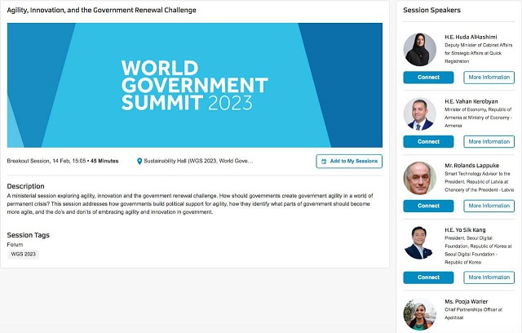Click the Description heading

[25, 186]
